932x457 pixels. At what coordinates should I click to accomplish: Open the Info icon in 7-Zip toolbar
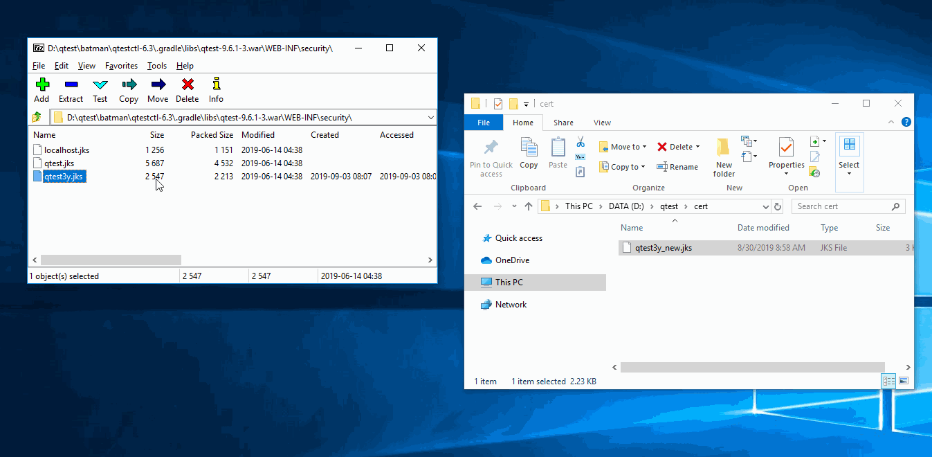pyautogui.click(x=216, y=90)
